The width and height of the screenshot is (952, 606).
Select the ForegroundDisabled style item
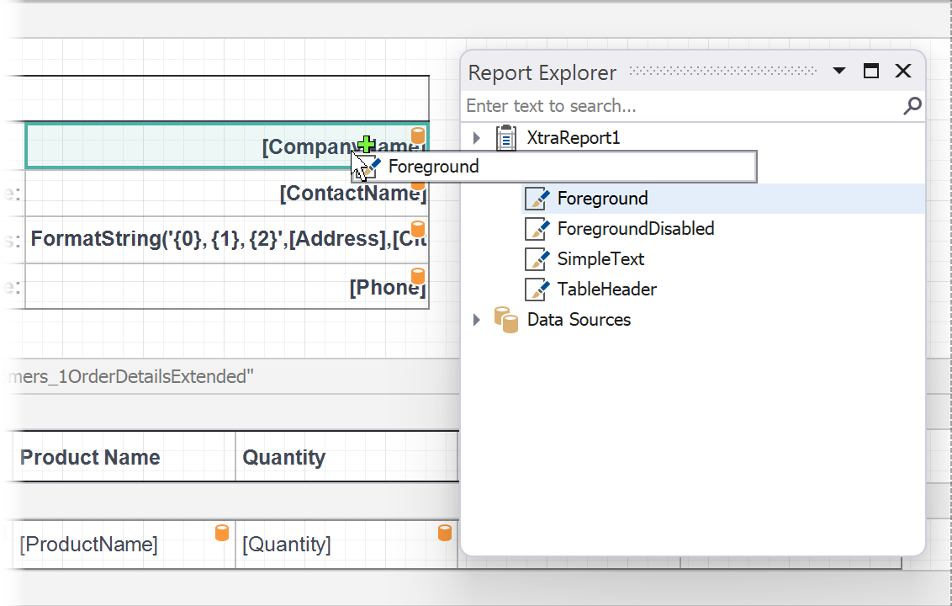[x=635, y=229]
